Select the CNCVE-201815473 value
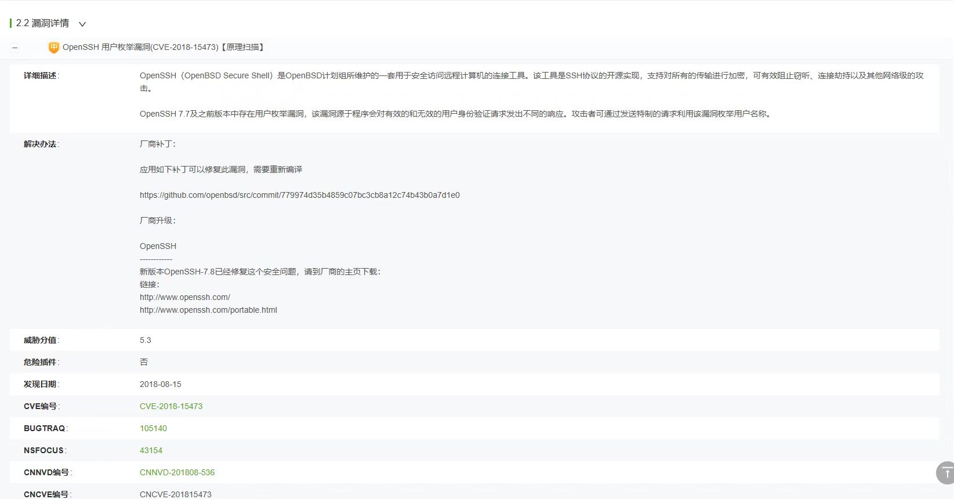 click(176, 494)
